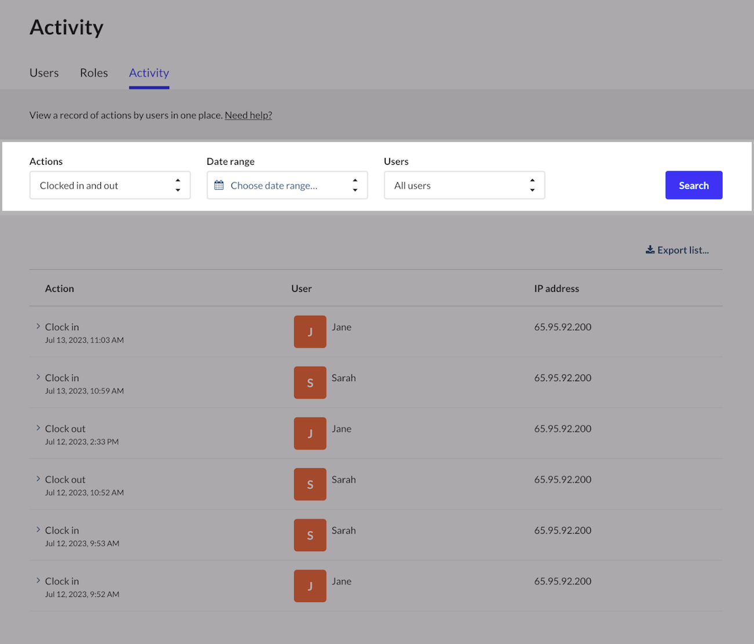Expand the Jul 12 10:52 AM Clock out entry
The height and width of the screenshot is (644, 754).
[38, 479]
